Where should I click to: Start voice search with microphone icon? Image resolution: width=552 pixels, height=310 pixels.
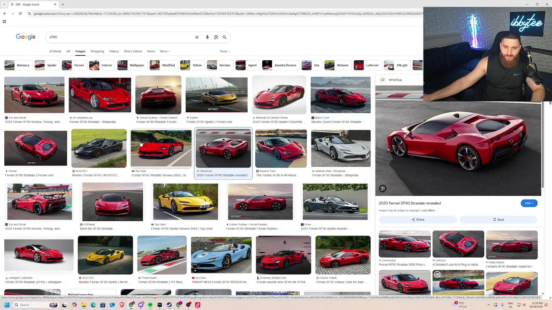coord(207,37)
